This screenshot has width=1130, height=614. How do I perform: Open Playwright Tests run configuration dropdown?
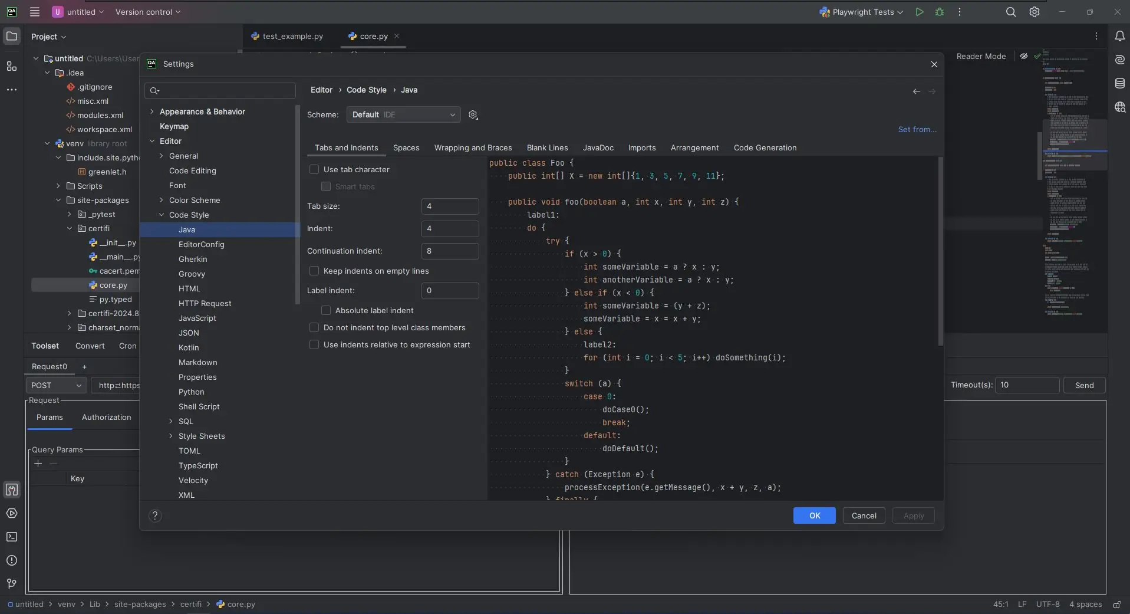861,12
